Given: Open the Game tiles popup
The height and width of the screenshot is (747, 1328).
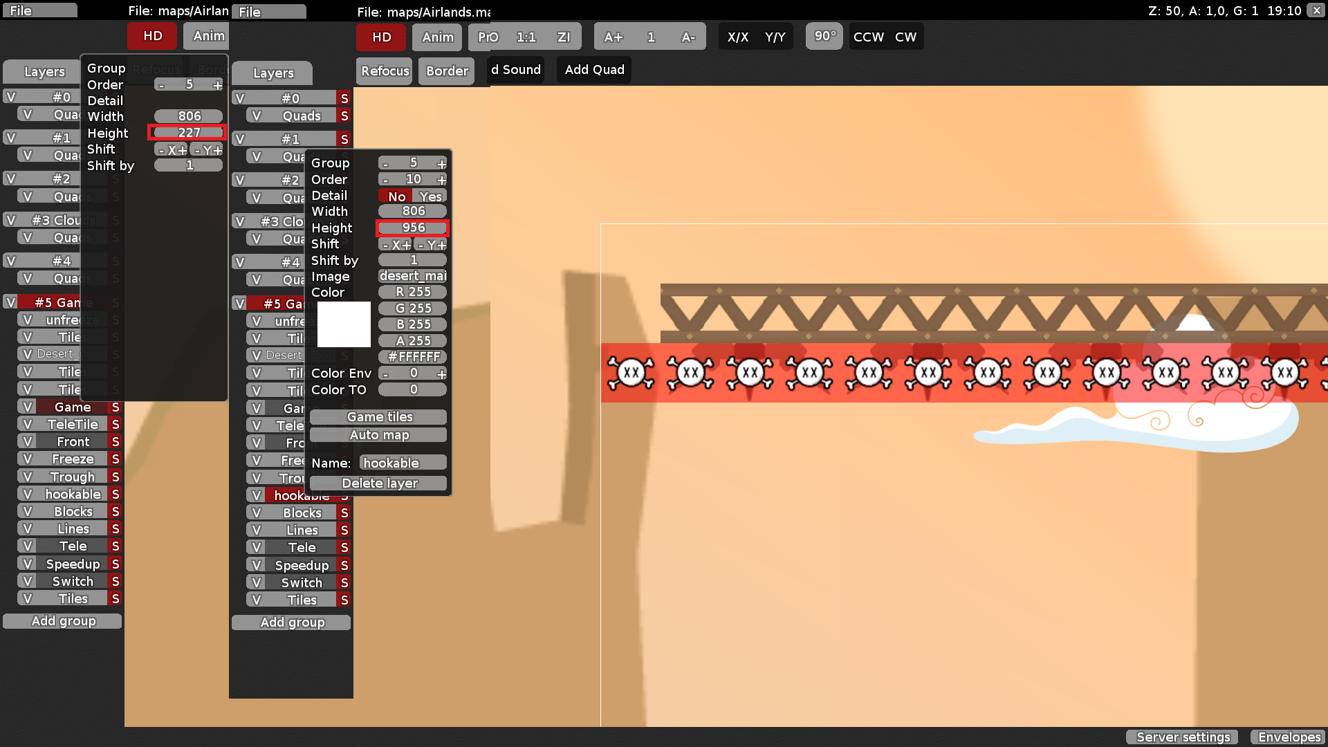Looking at the screenshot, I should (x=378, y=417).
